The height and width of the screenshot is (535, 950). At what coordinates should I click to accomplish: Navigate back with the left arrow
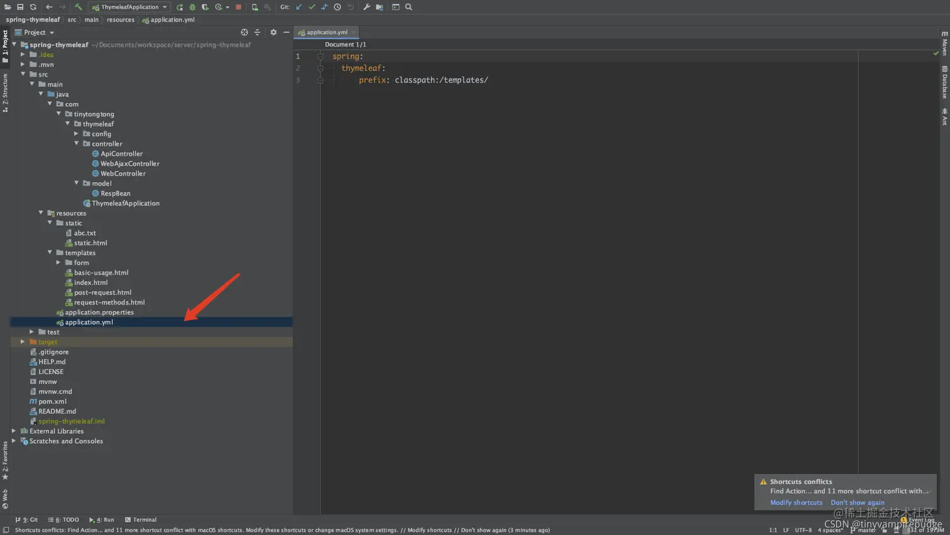49,7
